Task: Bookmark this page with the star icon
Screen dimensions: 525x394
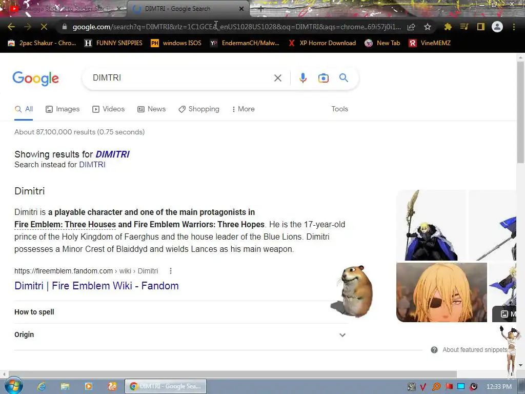Action: coord(427,27)
